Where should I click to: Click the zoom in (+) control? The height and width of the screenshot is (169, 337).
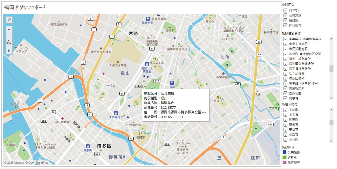(9, 29)
